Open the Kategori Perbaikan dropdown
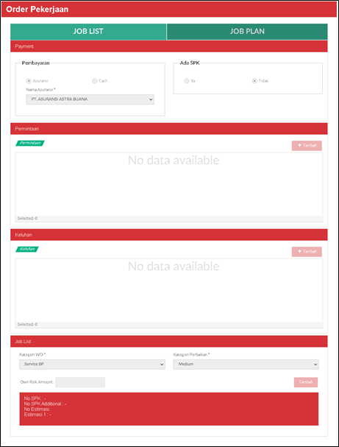This screenshot has height=447, width=339. tap(246, 365)
